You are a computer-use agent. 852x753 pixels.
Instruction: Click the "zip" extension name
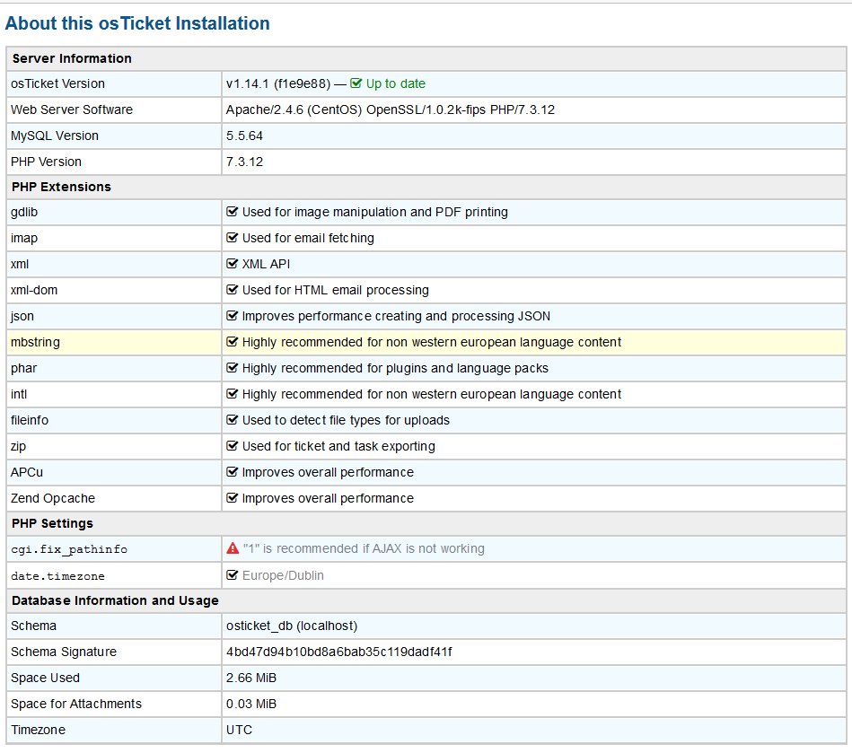(19, 447)
